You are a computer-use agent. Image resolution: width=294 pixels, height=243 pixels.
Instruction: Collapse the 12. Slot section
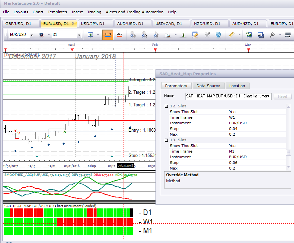coord(166,106)
